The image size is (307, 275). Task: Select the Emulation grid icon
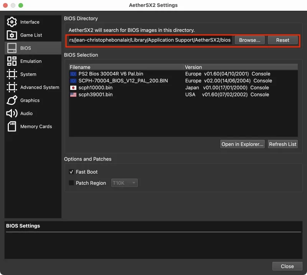(12, 61)
